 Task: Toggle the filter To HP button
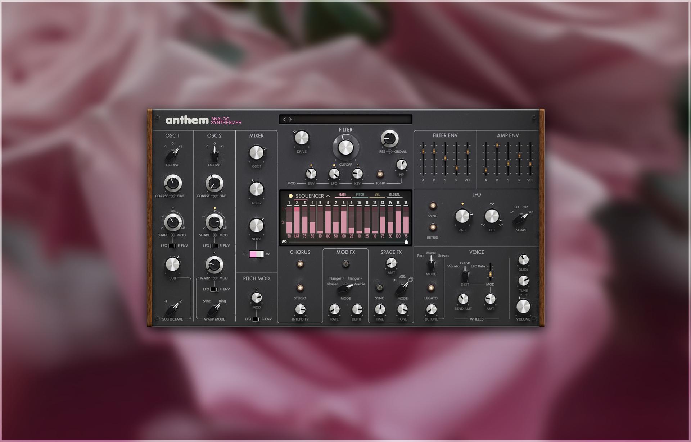pyautogui.click(x=380, y=174)
